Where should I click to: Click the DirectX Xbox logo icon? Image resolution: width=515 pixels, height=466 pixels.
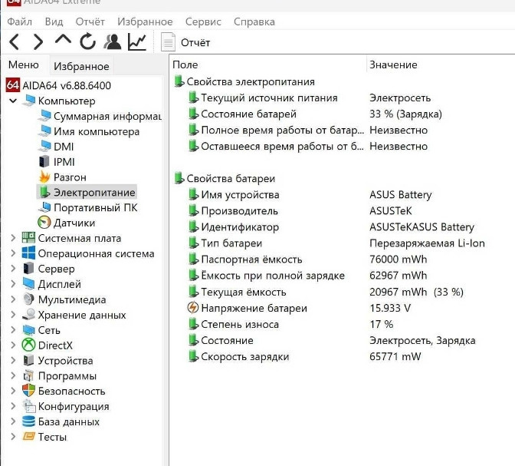click(28, 345)
